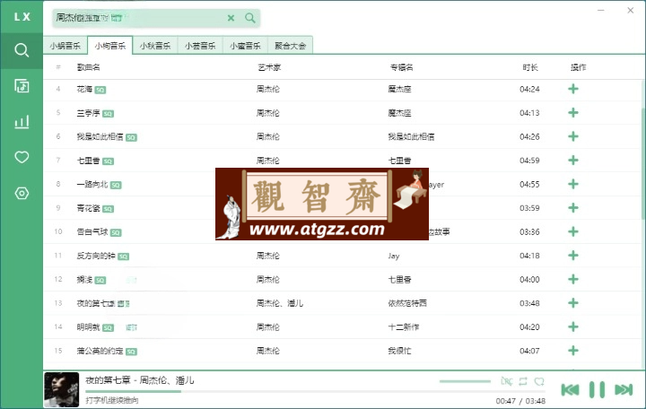The width and height of the screenshot is (646, 409).
Task: Click the lyric line 打字机继续推向
Action: 112,400
